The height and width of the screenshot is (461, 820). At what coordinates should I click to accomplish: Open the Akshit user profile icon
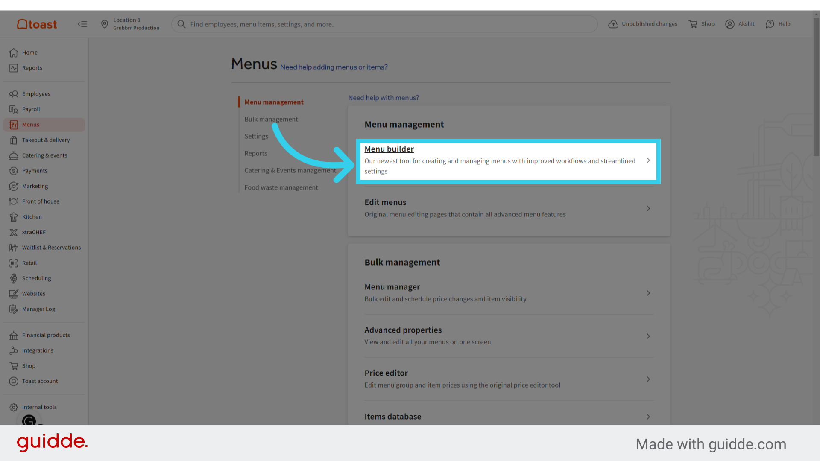pyautogui.click(x=730, y=24)
